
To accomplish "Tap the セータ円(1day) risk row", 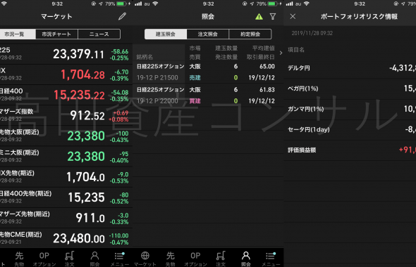I will pyautogui.click(x=350, y=129).
